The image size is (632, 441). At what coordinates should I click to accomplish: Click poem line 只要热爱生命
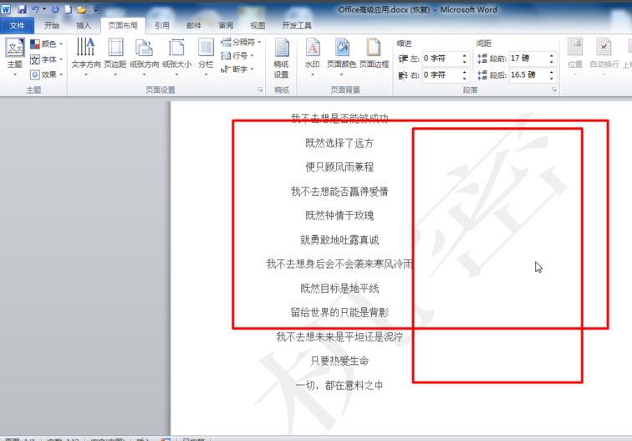coord(339,361)
